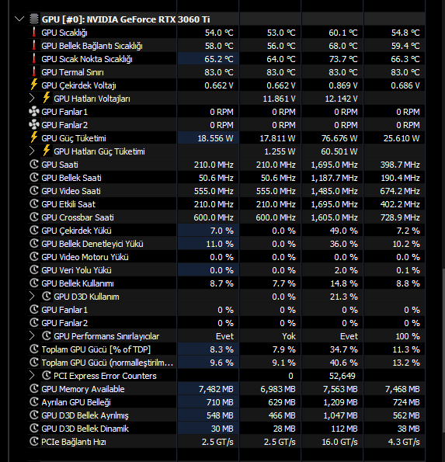
Task: Expand GPU Performans Sınırlayıcılar sub-items
Action: point(32,335)
